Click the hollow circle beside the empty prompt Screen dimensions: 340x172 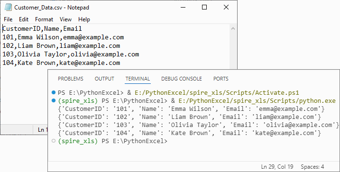coord(54,141)
